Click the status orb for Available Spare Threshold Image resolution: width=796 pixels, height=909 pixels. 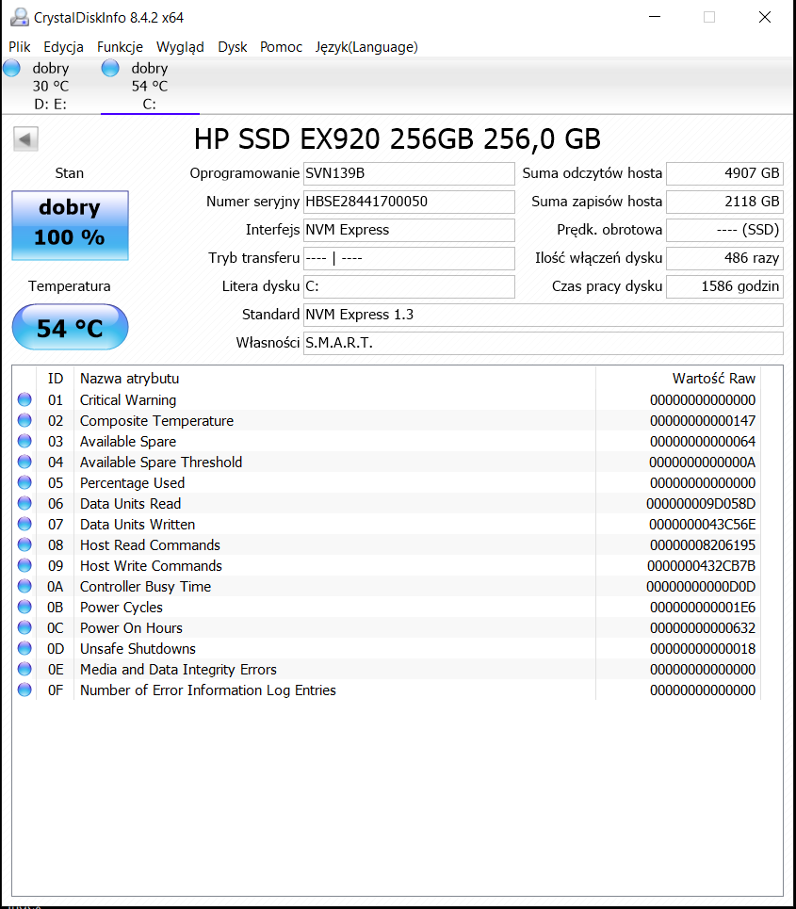click(24, 463)
